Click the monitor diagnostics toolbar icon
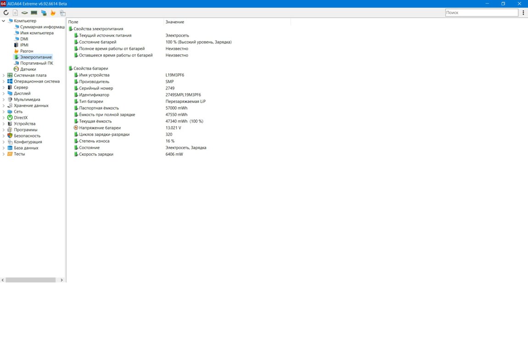The image size is (528, 352). (44, 13)
